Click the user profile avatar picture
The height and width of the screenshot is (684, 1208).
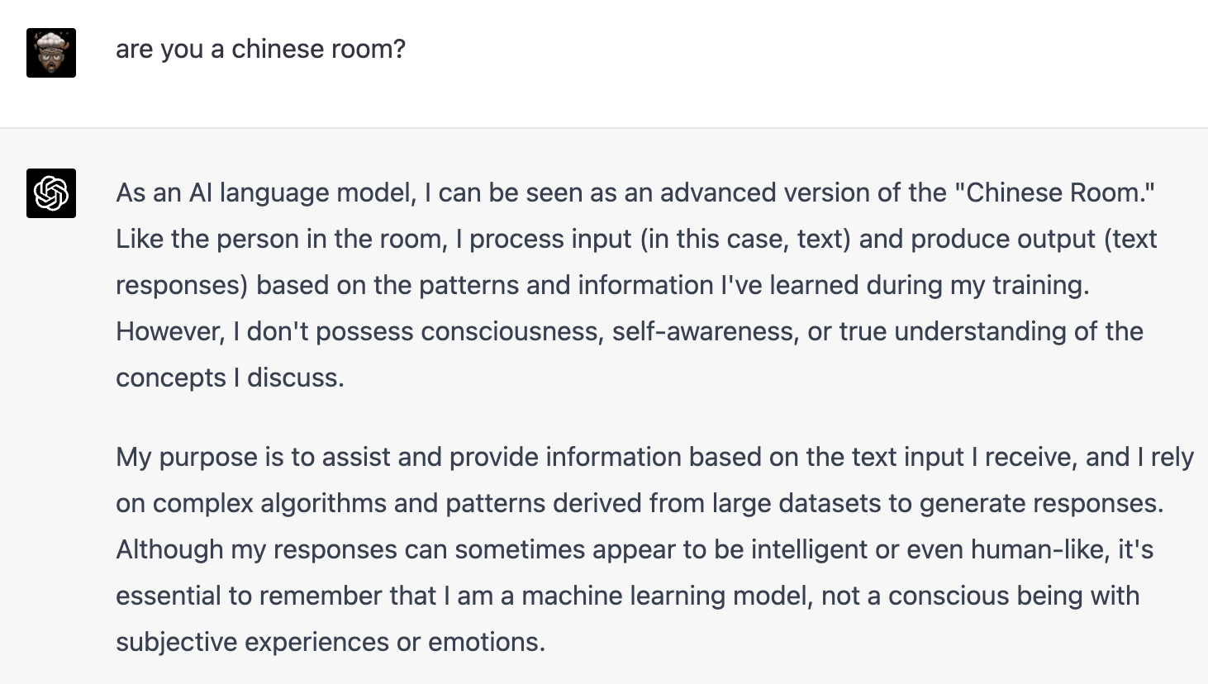(x=51, y=53)
